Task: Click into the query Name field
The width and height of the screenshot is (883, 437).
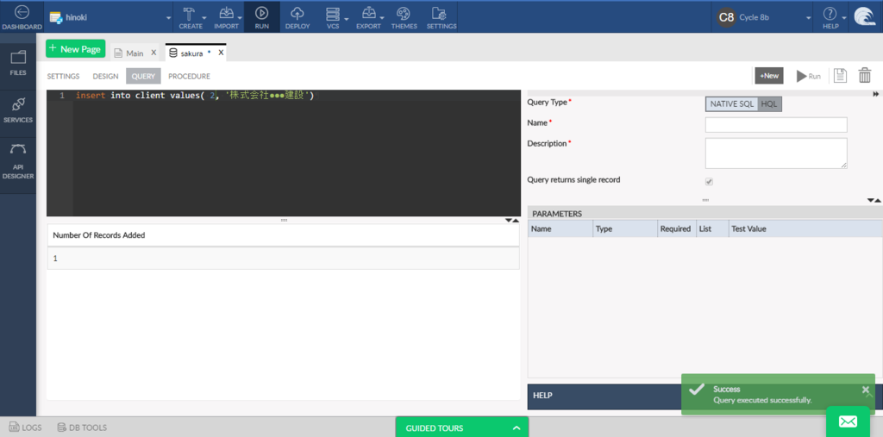Action: [x=776, y=124]
